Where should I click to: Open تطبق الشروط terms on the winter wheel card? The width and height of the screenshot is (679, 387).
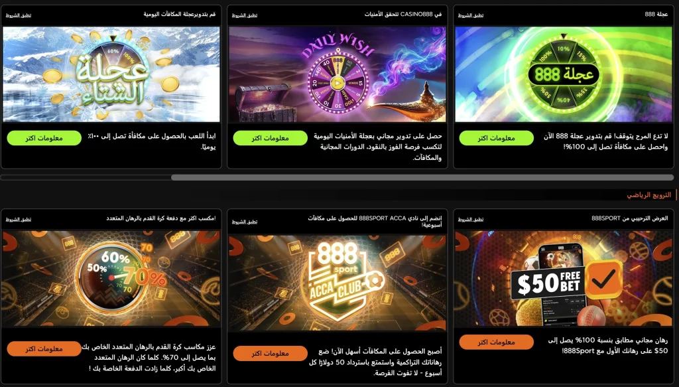[18, 15]
